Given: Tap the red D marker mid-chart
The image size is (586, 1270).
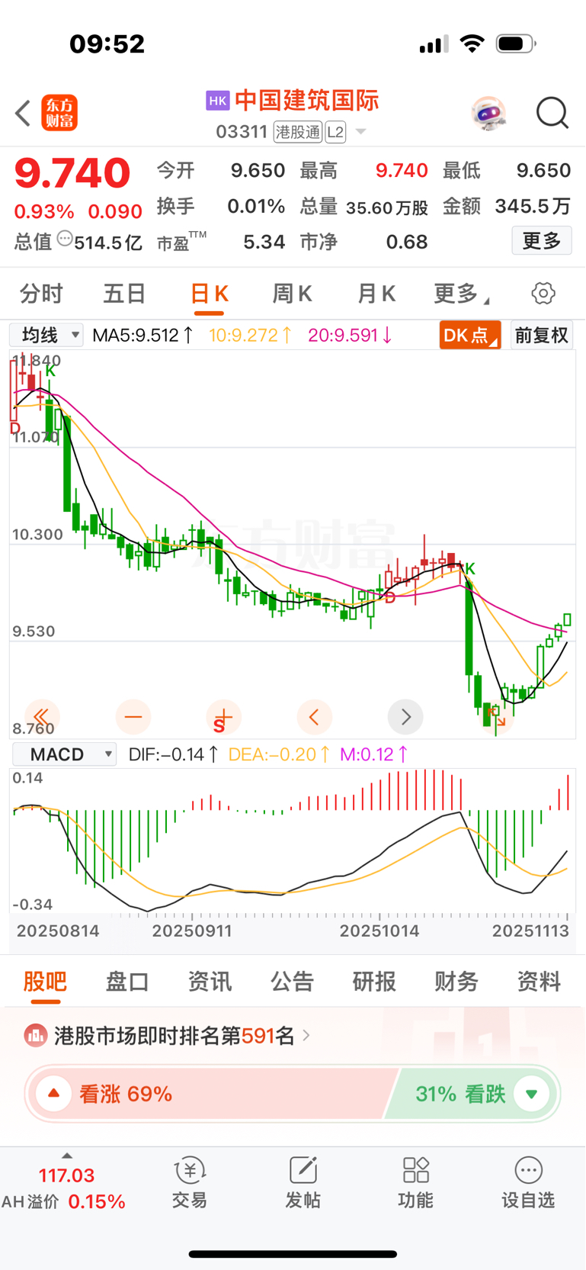Looking at the screenshot, I should coord(389,598).
